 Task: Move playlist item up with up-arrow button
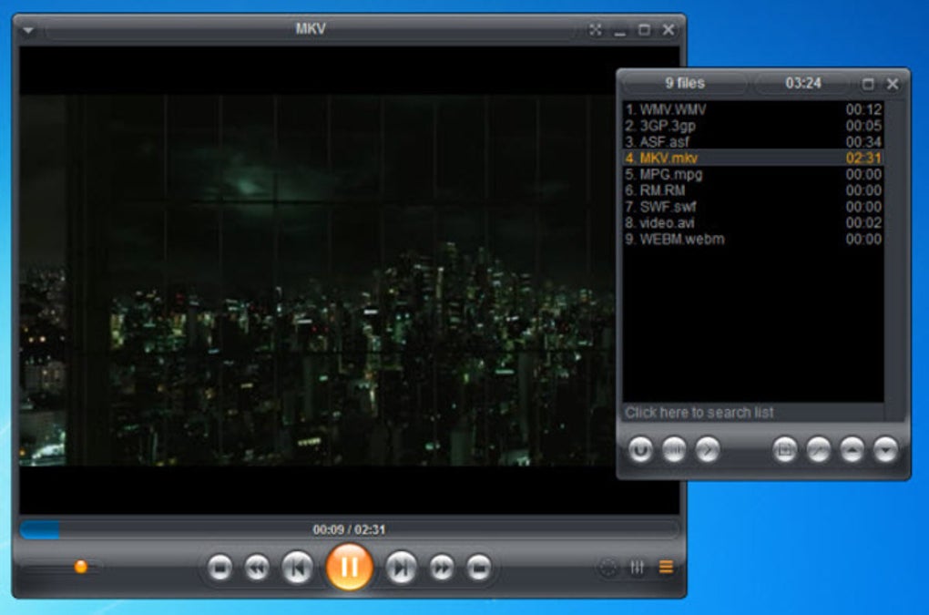[852, 450]
